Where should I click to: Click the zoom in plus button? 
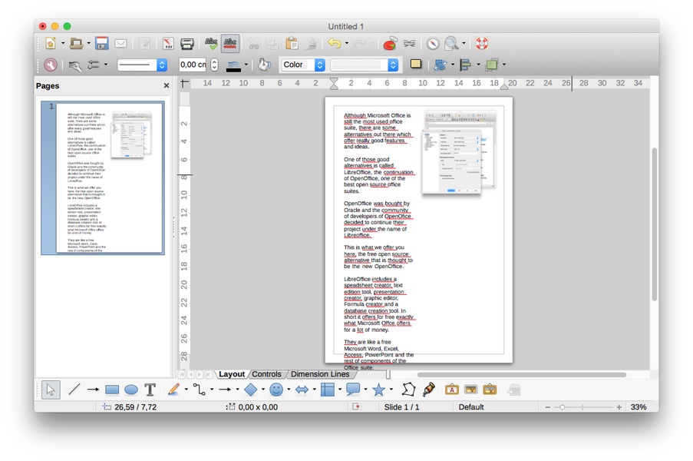[x=619, y=407]
